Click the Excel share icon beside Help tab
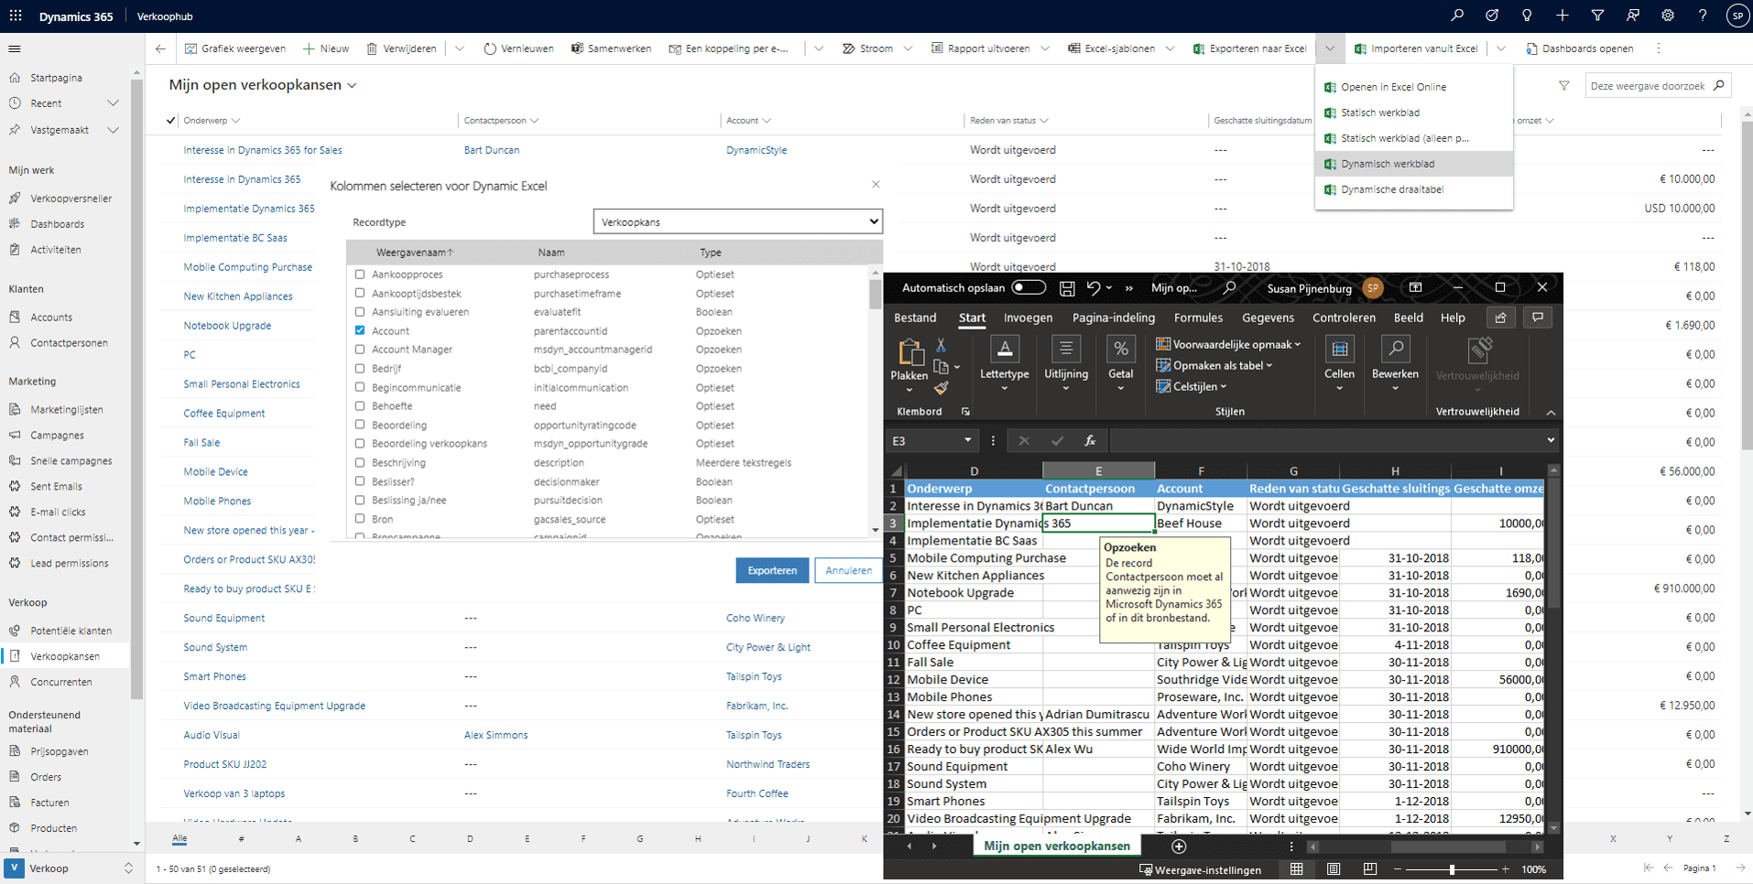1753x884 pixels. [x=1500, y=318]
